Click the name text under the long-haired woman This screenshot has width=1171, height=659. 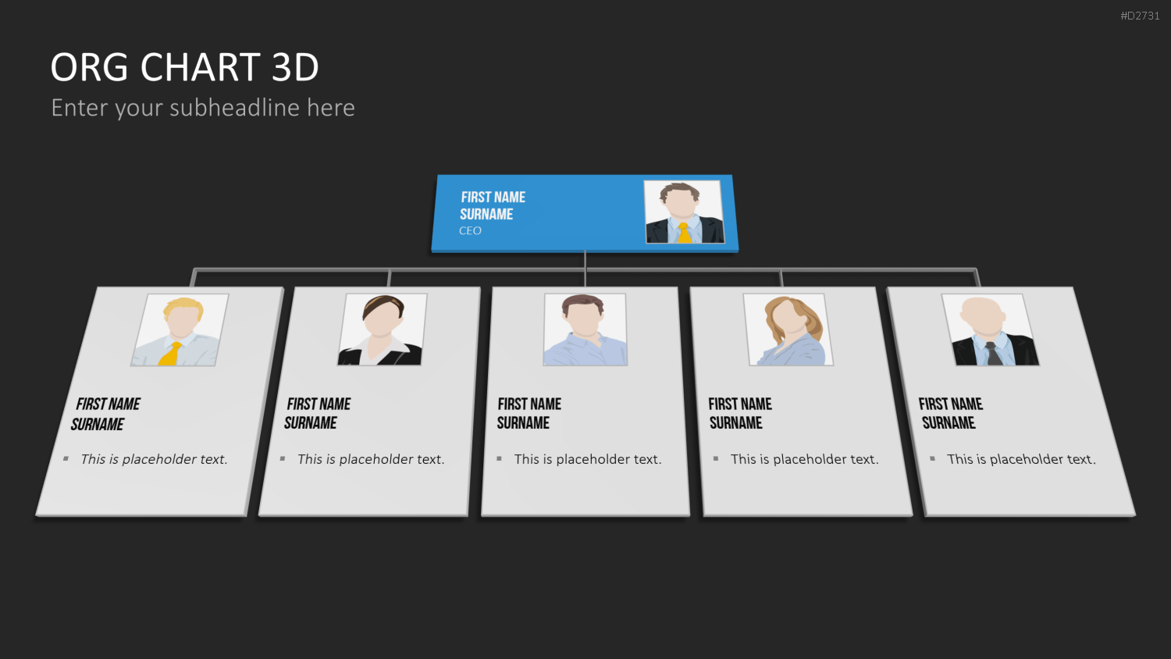click(740, 413)
